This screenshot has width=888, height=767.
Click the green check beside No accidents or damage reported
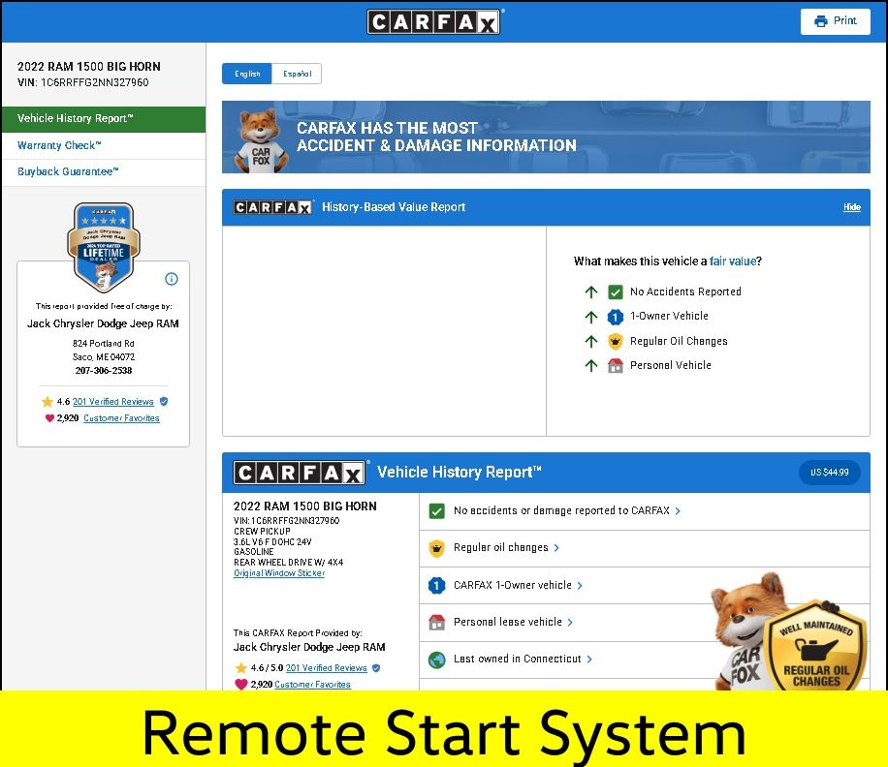coord(436,511)
